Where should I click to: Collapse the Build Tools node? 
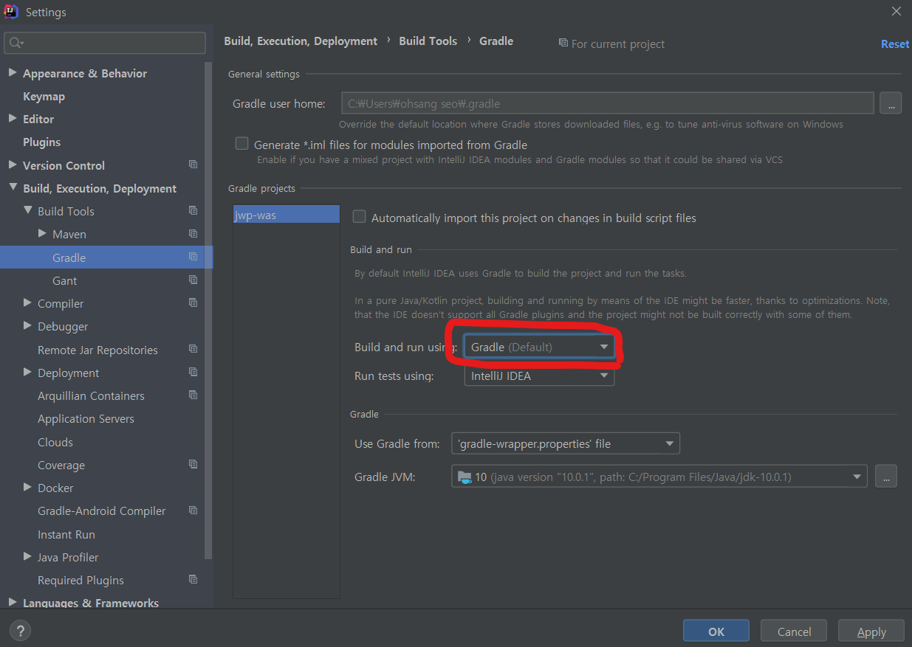[27, 210]
